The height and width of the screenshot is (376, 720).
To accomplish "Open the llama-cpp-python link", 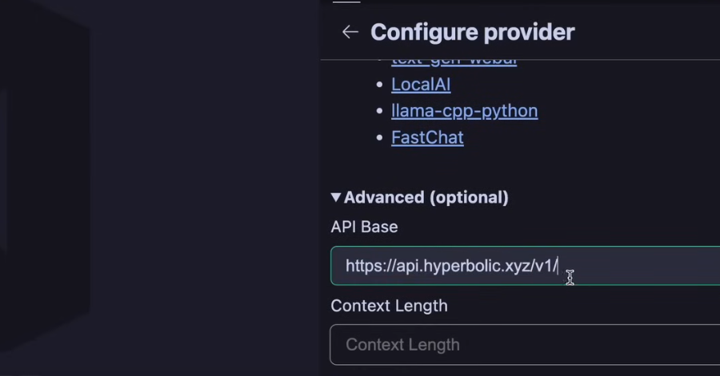I will pyautogui.click(x=464, y=111).
